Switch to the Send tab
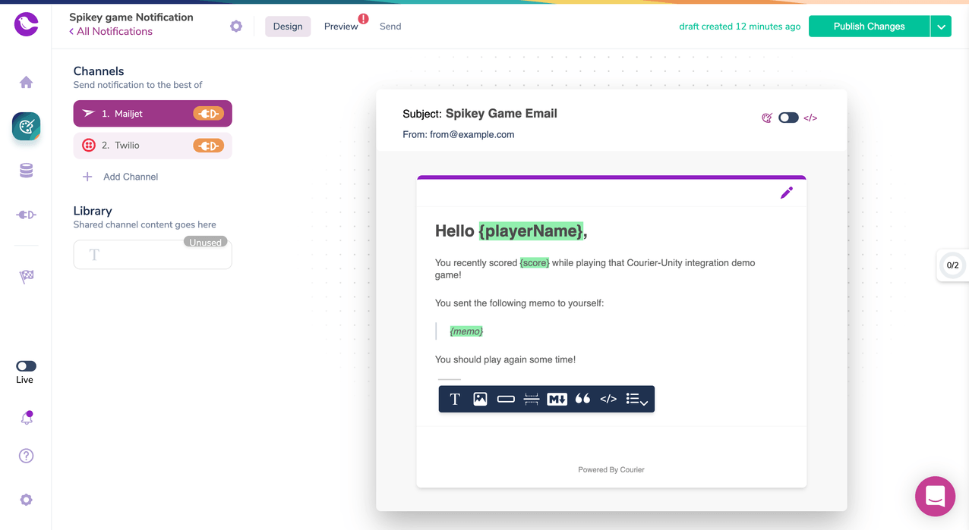 (x=390, y=27)
